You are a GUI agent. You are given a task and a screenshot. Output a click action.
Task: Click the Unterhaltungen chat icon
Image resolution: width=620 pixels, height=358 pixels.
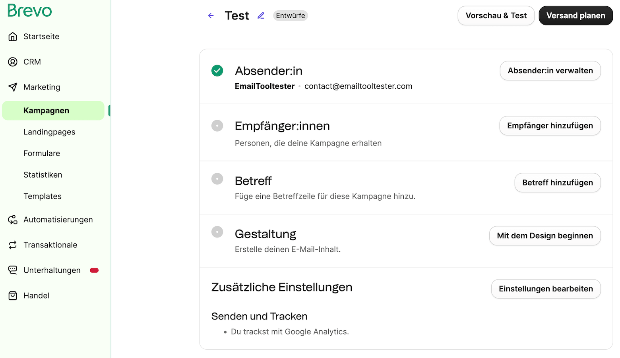(13, 270)
